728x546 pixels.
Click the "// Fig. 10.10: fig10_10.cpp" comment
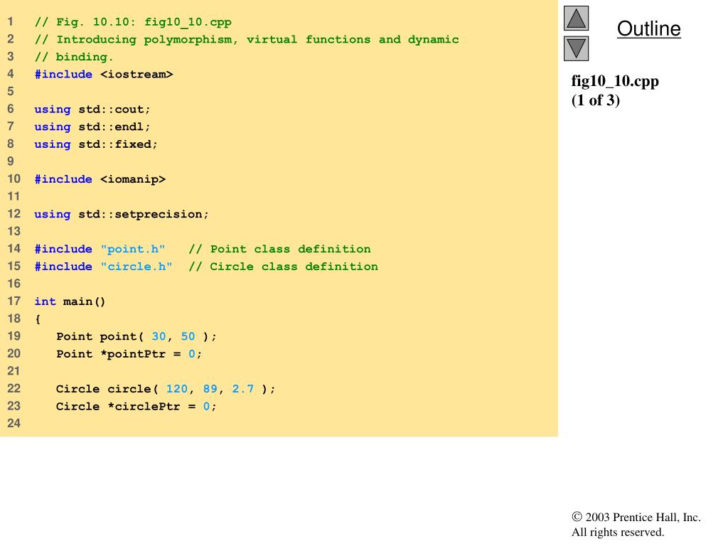[133, 22]
